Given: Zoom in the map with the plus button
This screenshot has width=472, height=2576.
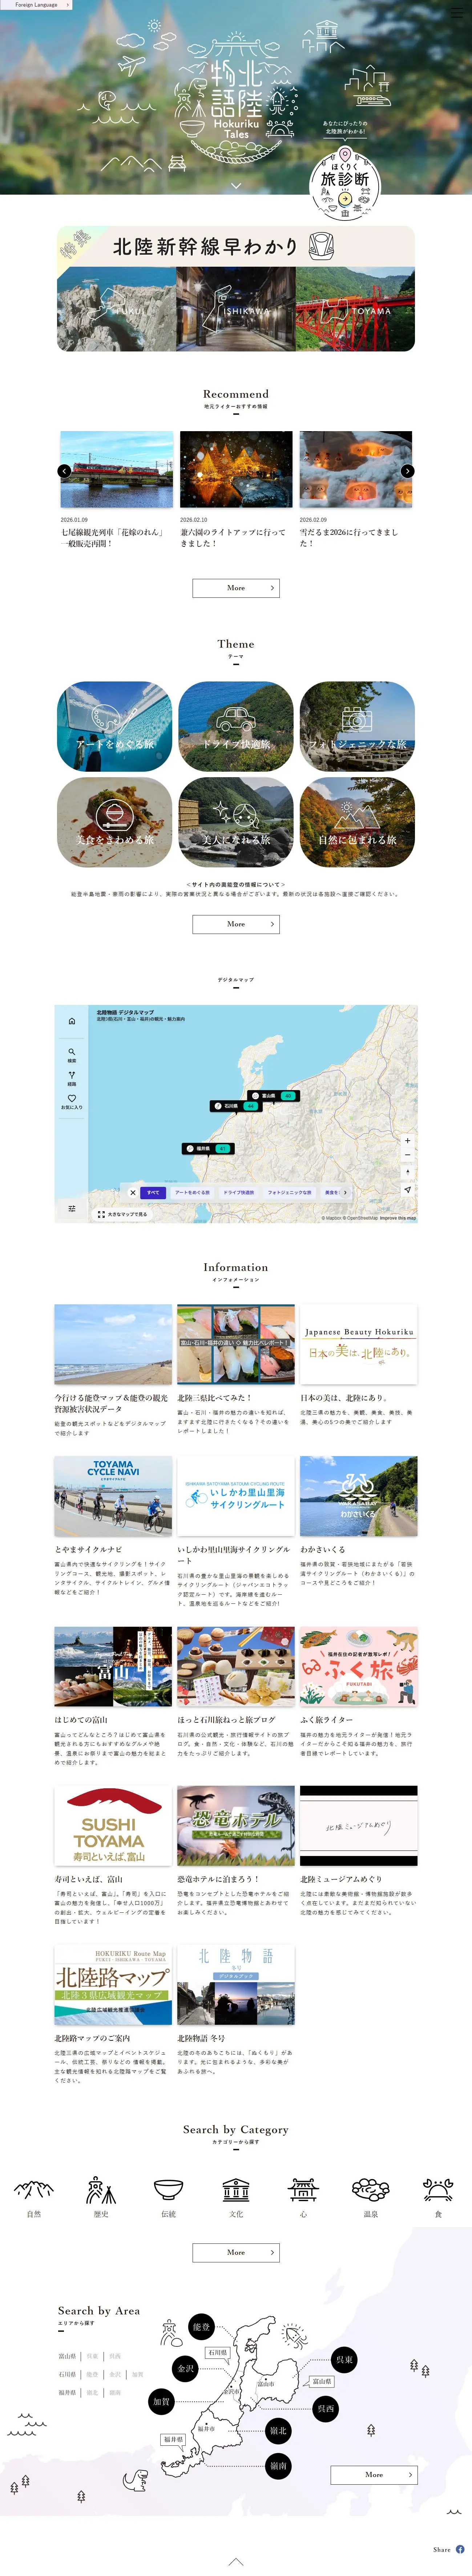Looking at the screenshot, I should point(407,1141).
